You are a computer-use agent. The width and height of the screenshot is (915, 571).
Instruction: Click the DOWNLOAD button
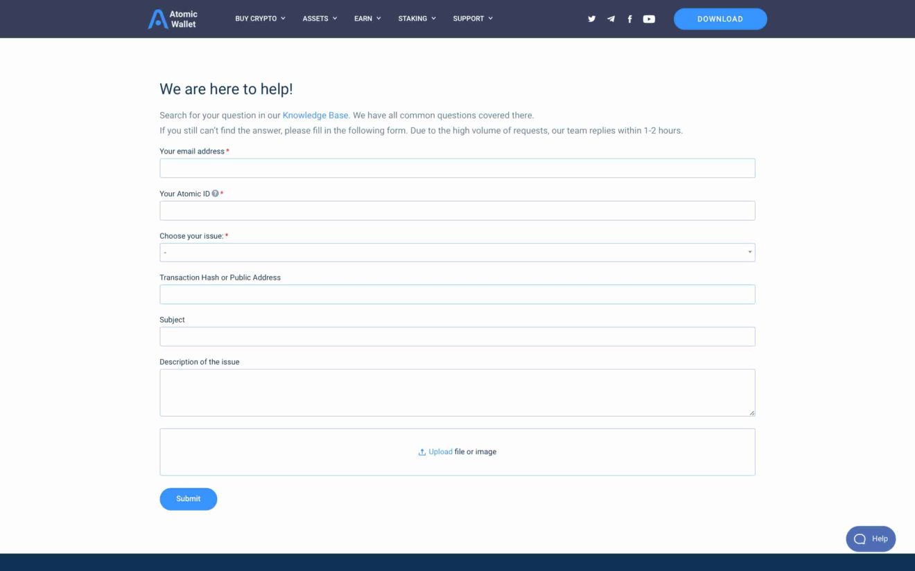[x=720, y=19]
